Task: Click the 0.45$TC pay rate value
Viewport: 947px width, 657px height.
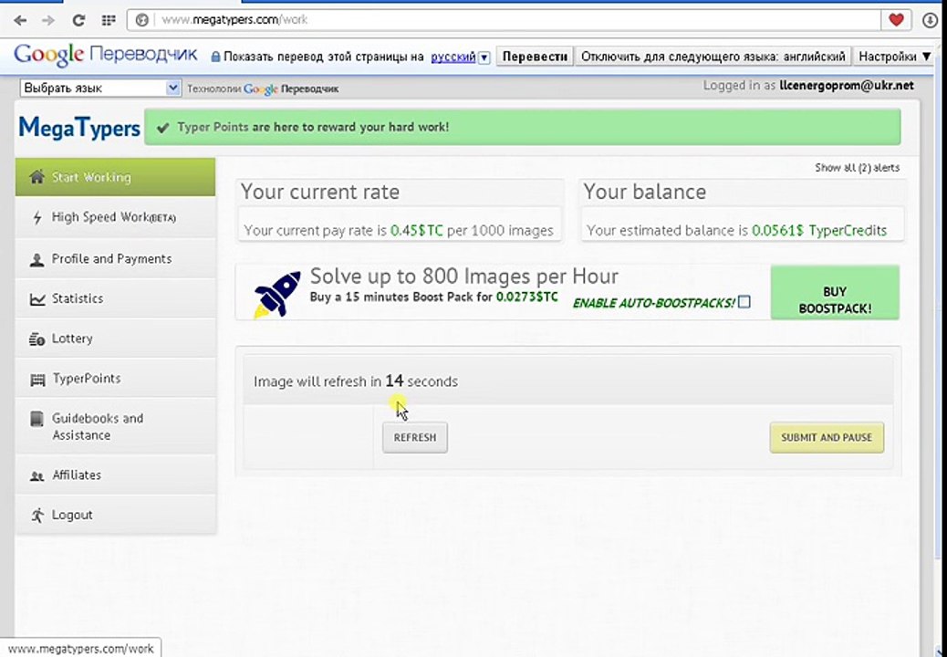Action: pyautogui.click(x=417, y=231)
